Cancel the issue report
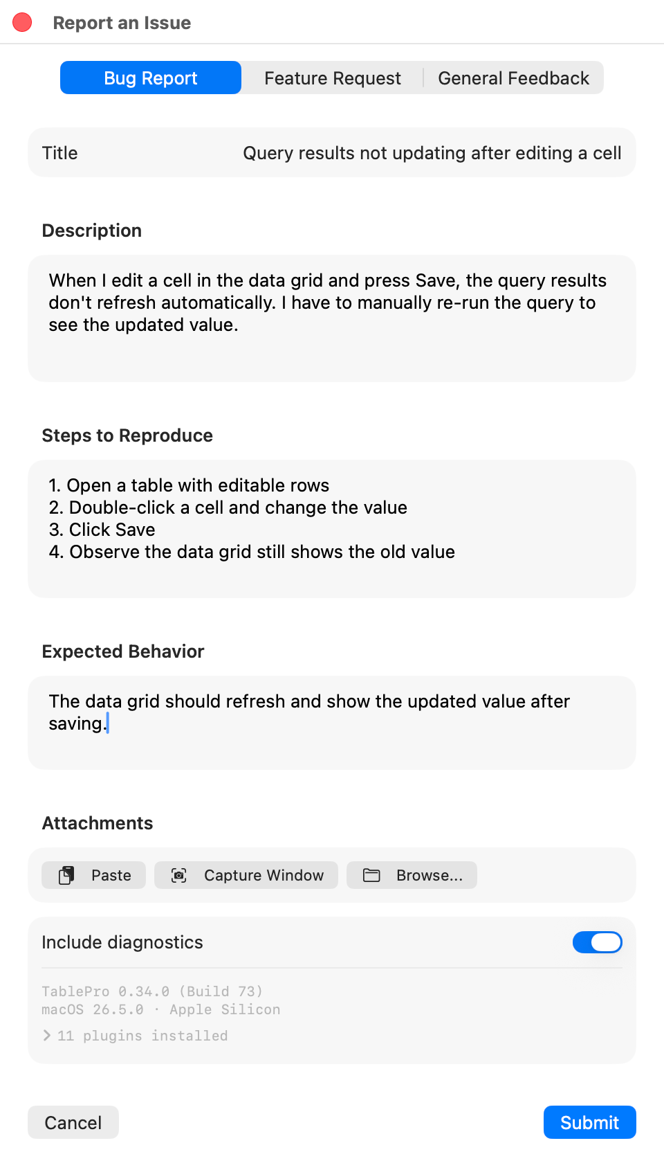 click(x=73, y=1122)
